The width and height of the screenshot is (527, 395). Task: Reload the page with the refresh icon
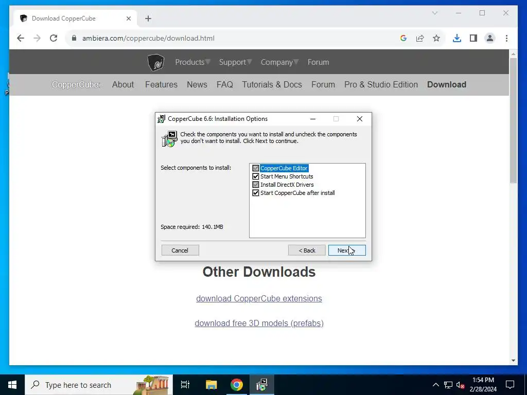[x=54, y=38]
